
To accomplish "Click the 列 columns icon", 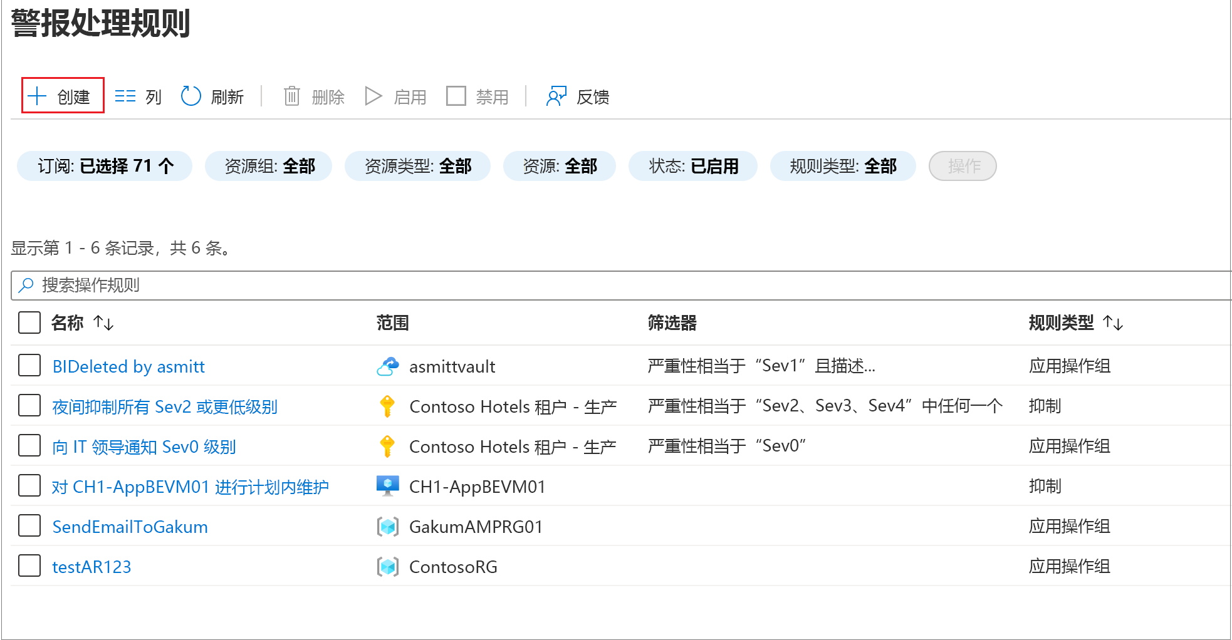I will [125, 96].
